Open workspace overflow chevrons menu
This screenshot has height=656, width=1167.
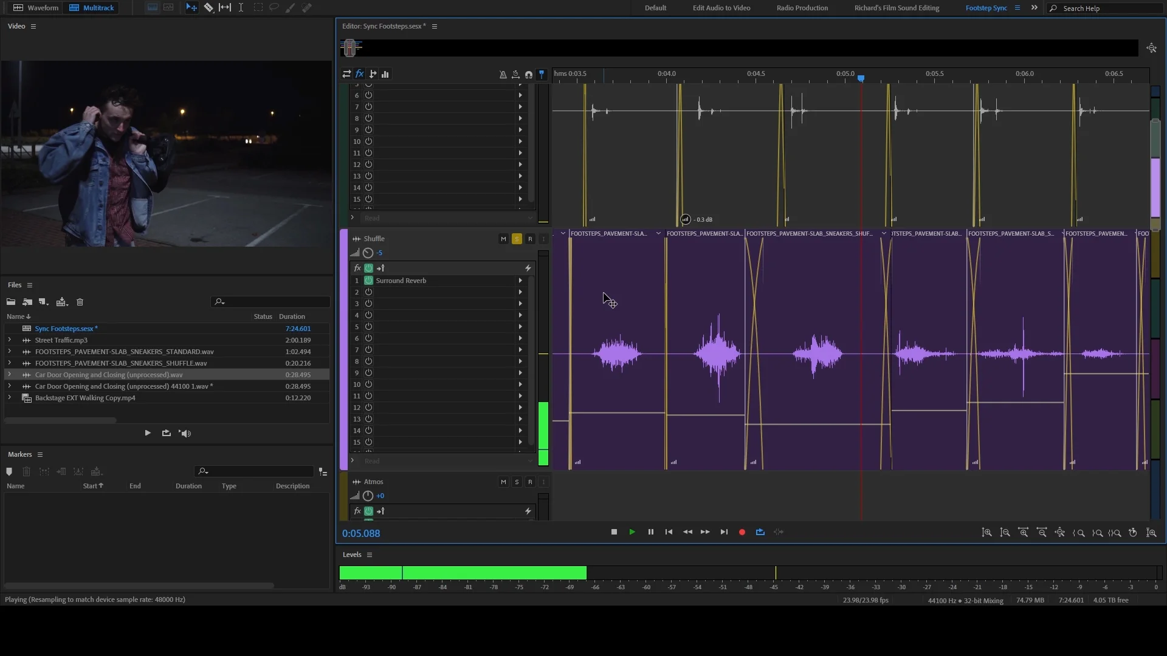pos(1034,8)
